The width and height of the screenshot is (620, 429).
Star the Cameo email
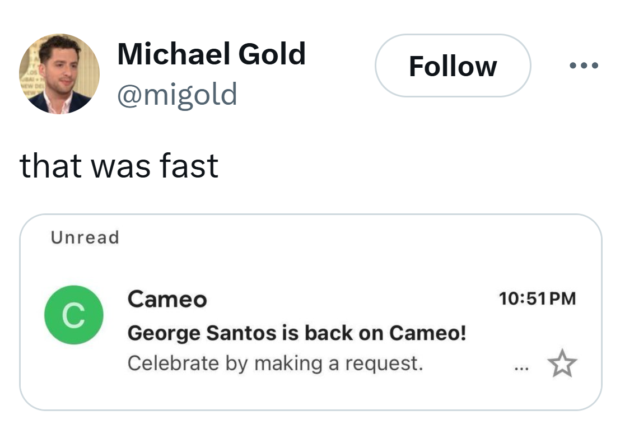point(562,365)
